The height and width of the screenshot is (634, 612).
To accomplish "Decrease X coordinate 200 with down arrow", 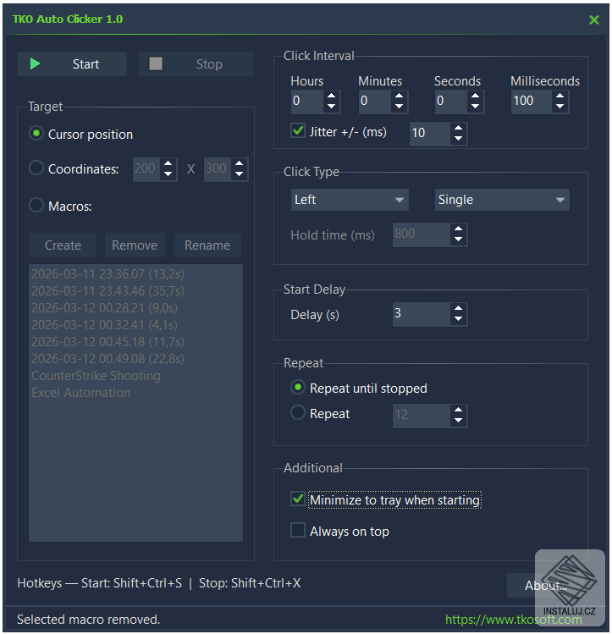I will click(x=168, y=174).
